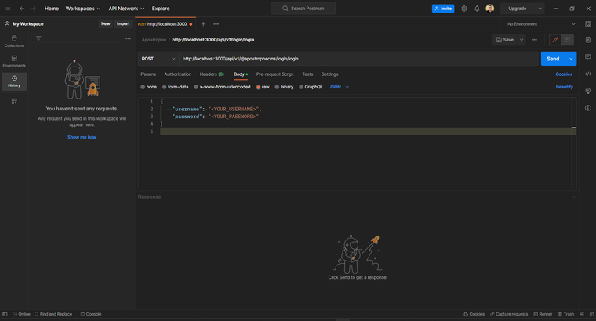
Task: Open History in the sidebar
Action: coord(14,81)
